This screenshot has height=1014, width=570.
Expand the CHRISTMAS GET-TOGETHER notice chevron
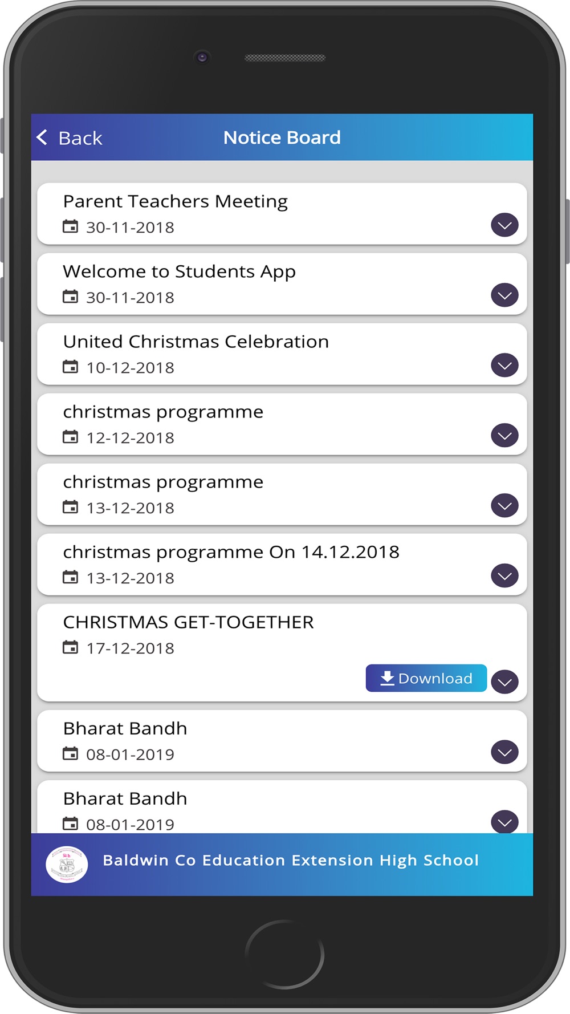[504, 682]
